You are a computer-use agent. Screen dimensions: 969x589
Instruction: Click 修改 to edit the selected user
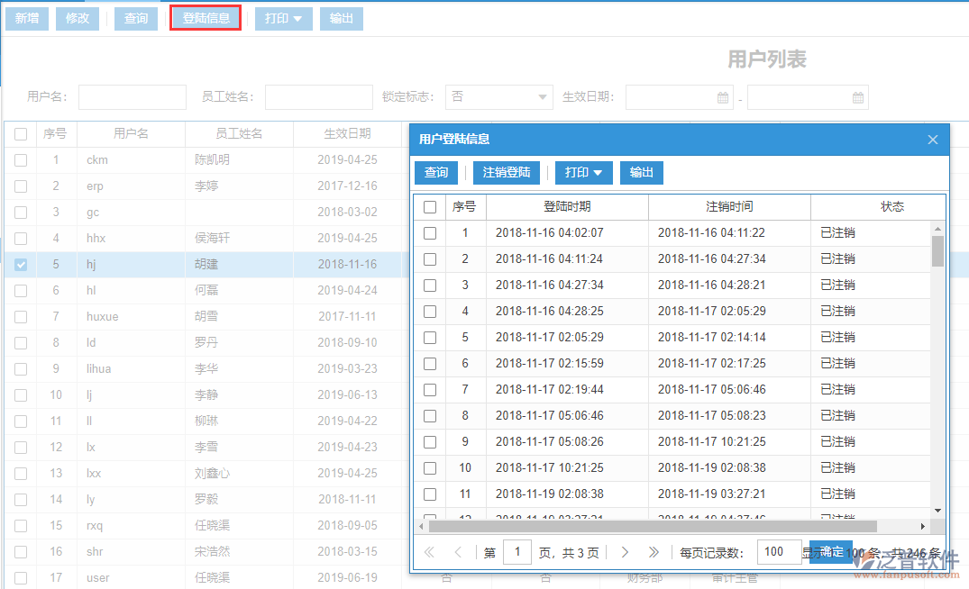(77, 18)
